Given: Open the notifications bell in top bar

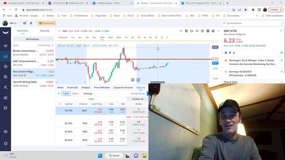Looking at the screenshot, I should coord(31,23).
